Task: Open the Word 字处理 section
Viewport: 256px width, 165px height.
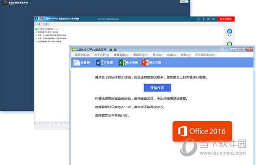Action: [105, 63]
